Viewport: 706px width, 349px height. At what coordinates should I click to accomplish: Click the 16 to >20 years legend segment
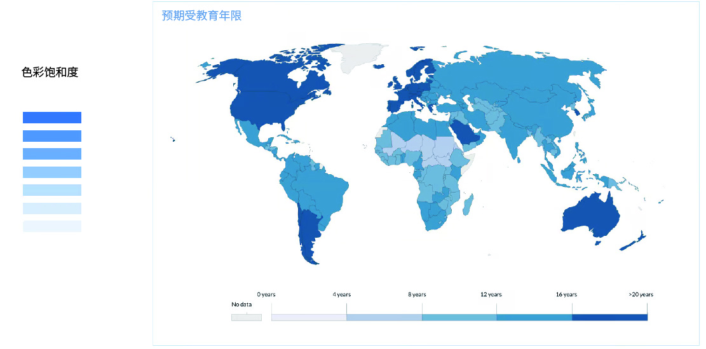[609, 317]
